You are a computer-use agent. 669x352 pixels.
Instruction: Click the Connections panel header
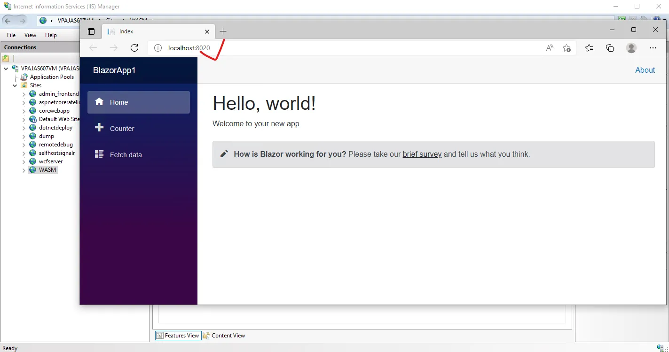point(40,47)
